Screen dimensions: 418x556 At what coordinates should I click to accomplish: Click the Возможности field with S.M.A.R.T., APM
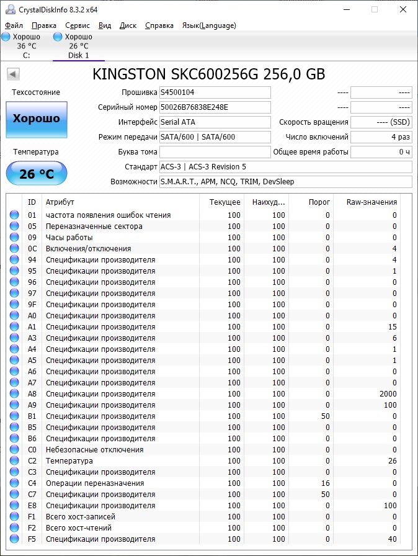[286, 182]
